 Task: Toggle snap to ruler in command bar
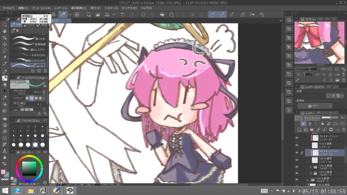point(213,15)
